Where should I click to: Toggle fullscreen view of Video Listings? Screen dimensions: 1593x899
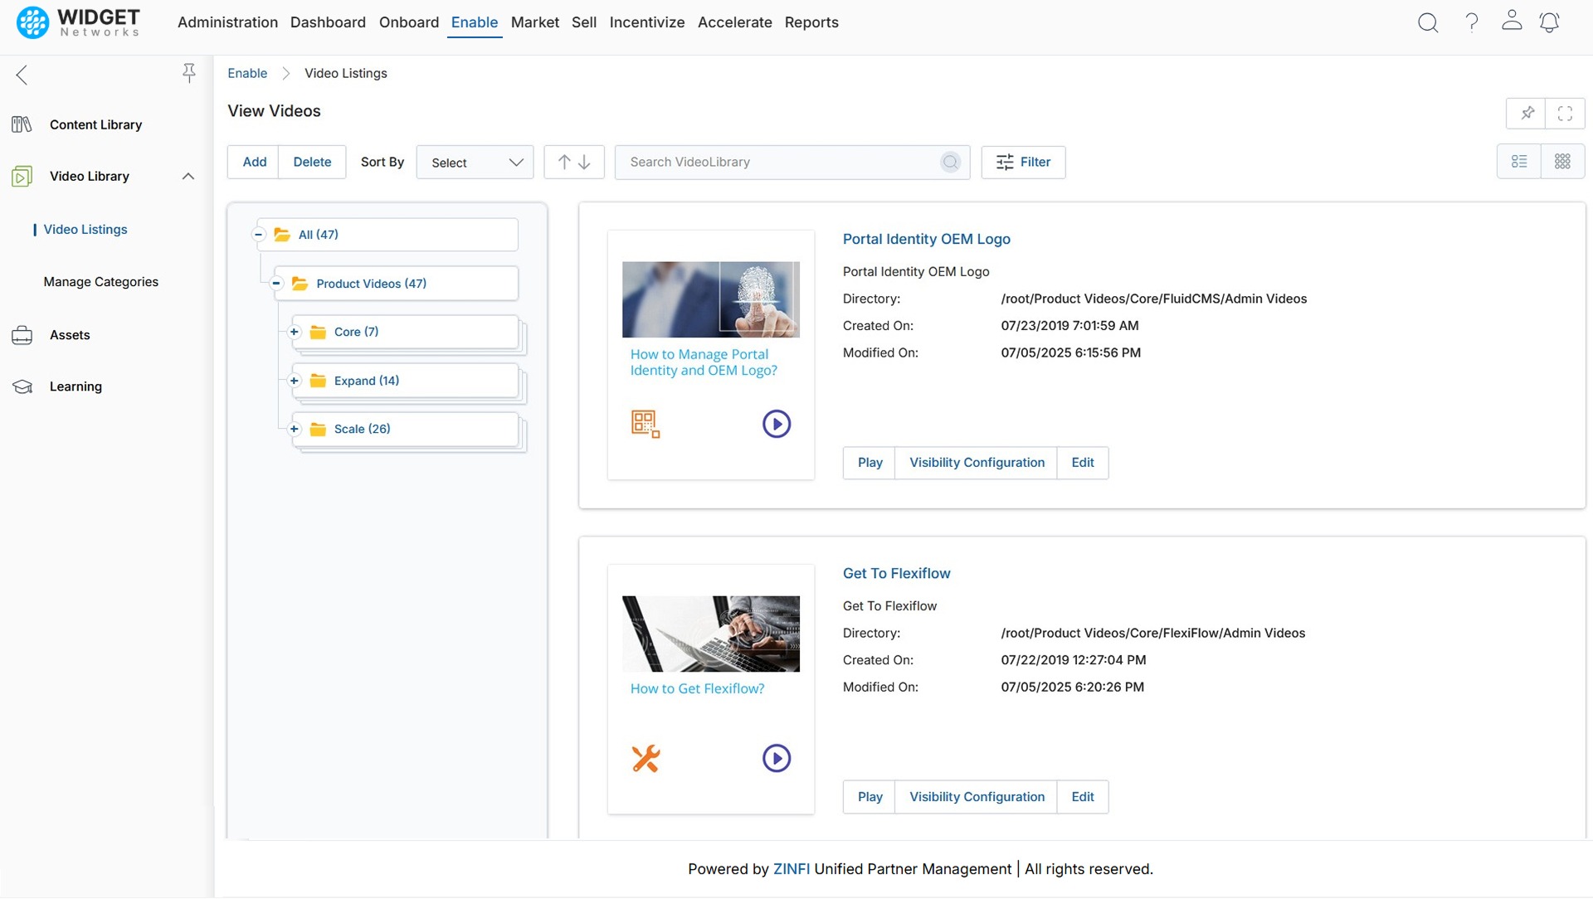click(1565, 113)
